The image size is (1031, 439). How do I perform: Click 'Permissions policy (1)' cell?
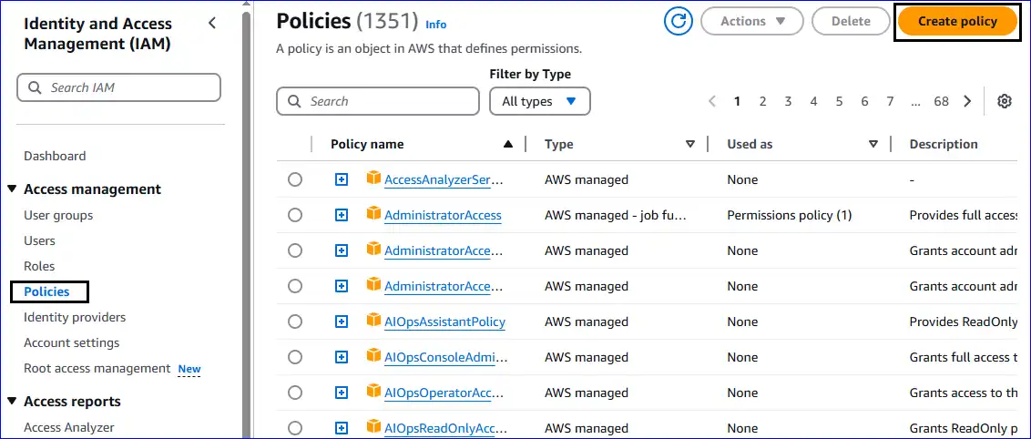click(x=789, y=215)
